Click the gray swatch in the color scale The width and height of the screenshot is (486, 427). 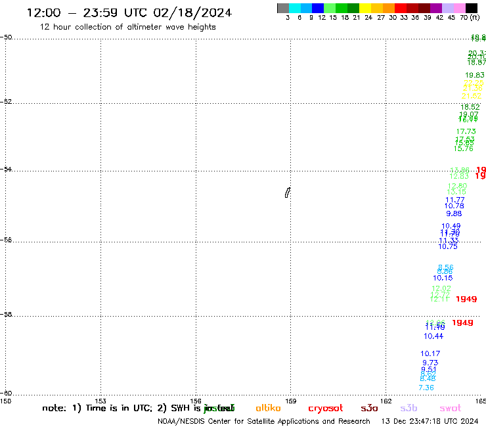(283, 8)
